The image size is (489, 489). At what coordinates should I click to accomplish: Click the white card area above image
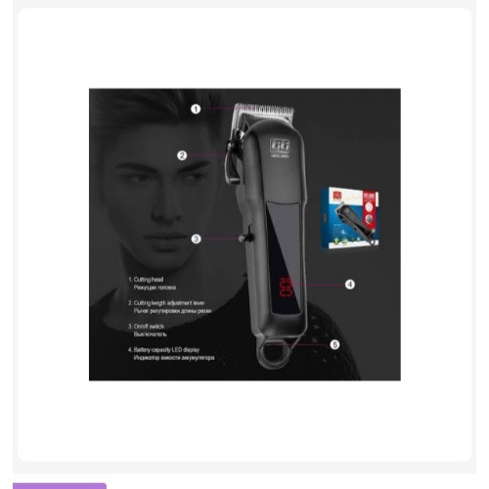[244, 48]
